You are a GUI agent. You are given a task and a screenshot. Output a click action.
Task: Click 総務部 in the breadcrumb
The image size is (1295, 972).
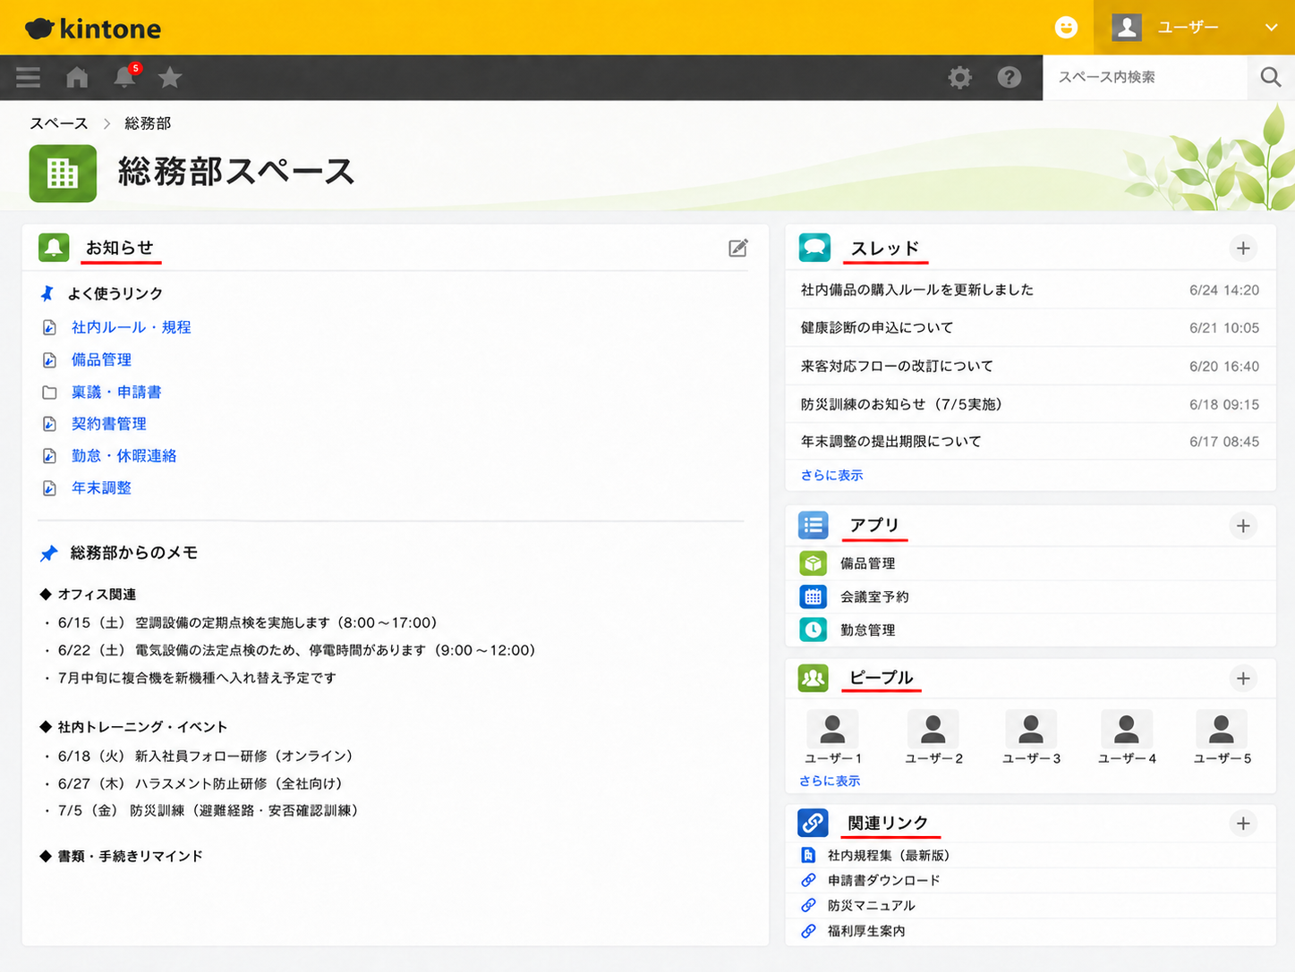tap(148, 123)
